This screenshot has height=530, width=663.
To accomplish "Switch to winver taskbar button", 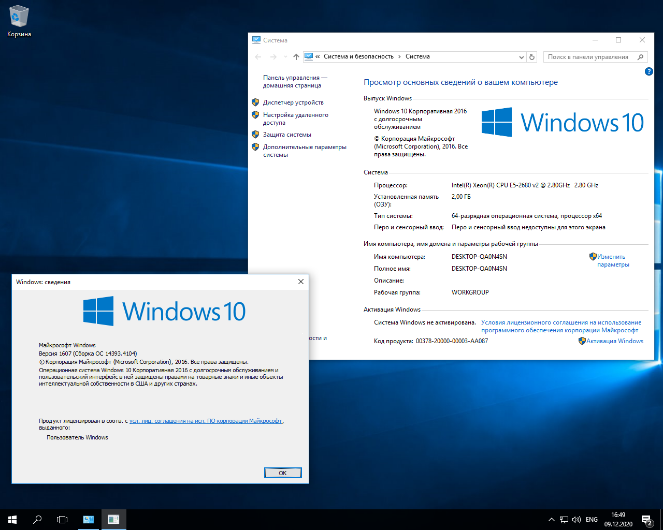I will (x=113, y=520).
